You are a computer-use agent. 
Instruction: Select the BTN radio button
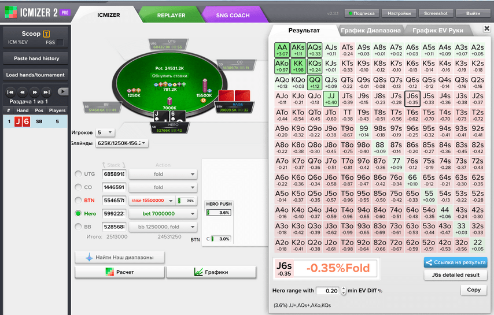click(x=78, y=200)
